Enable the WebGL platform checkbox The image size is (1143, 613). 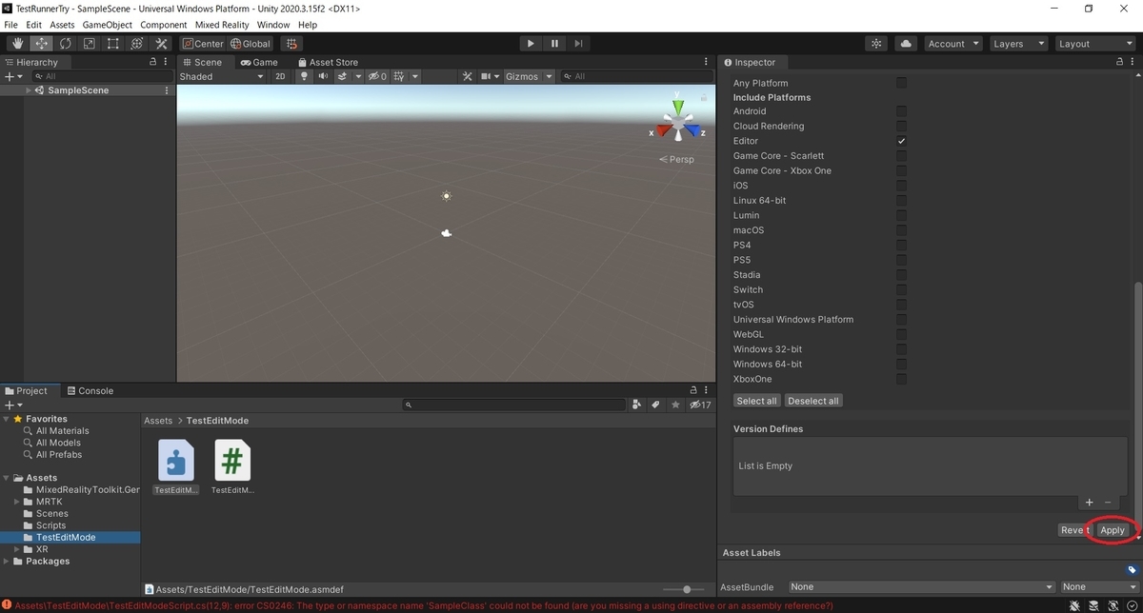pos(901,334)
